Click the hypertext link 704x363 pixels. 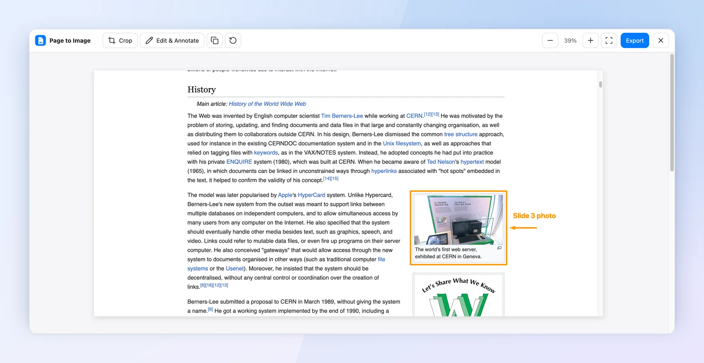(472, 162)
